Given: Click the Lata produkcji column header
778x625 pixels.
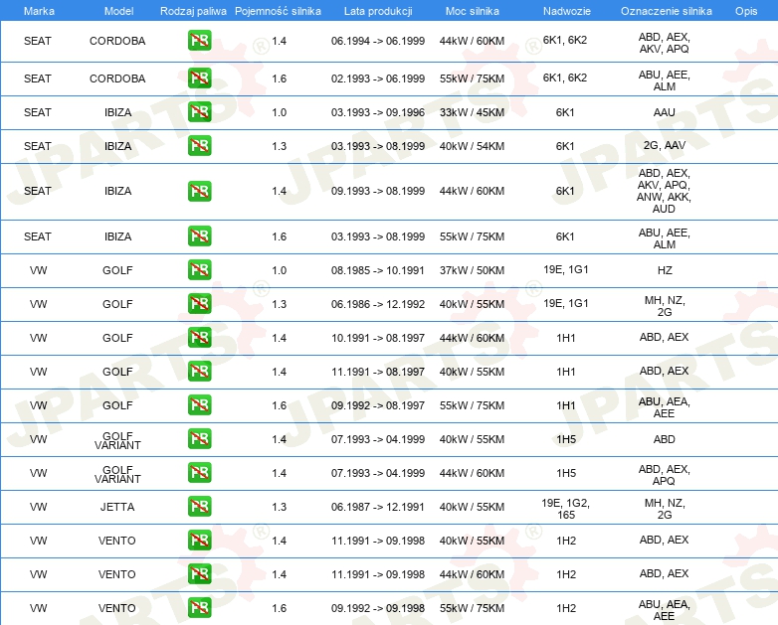Looking at the screenshot, I should coord(378,11).
